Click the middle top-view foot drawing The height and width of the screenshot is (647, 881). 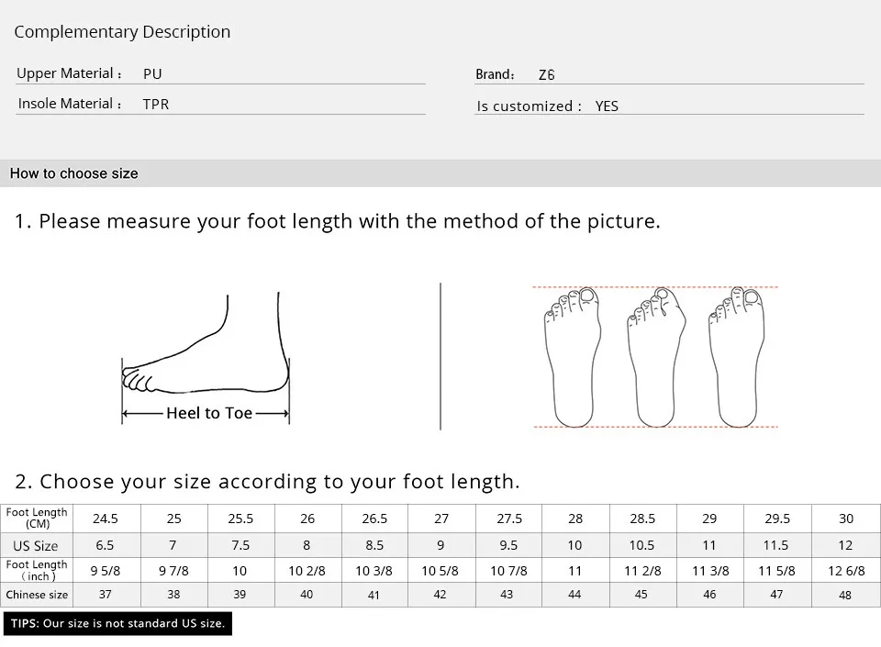pos(655,357)
